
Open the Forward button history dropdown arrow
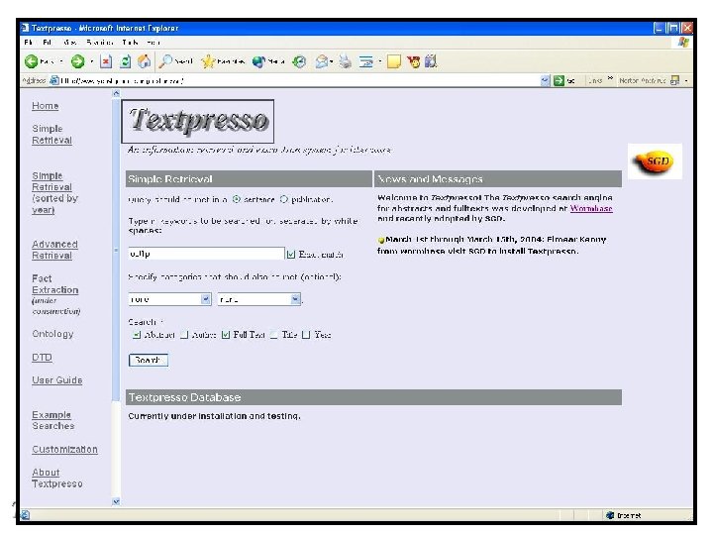click(x=91, y=61)
